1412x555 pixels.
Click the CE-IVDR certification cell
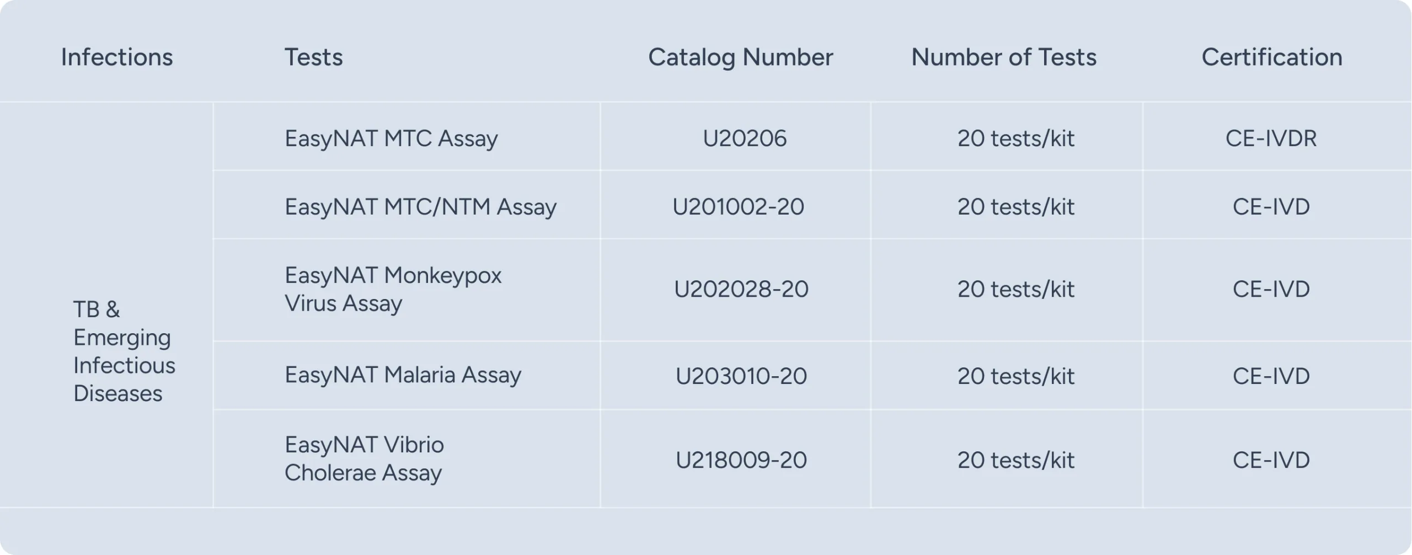pyautogui.click(x=1271, y=138)
